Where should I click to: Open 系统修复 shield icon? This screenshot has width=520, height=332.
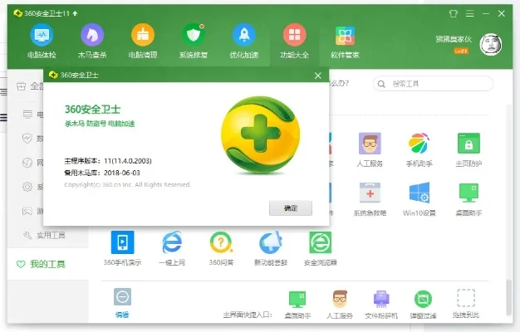click(x=194, y=37)
